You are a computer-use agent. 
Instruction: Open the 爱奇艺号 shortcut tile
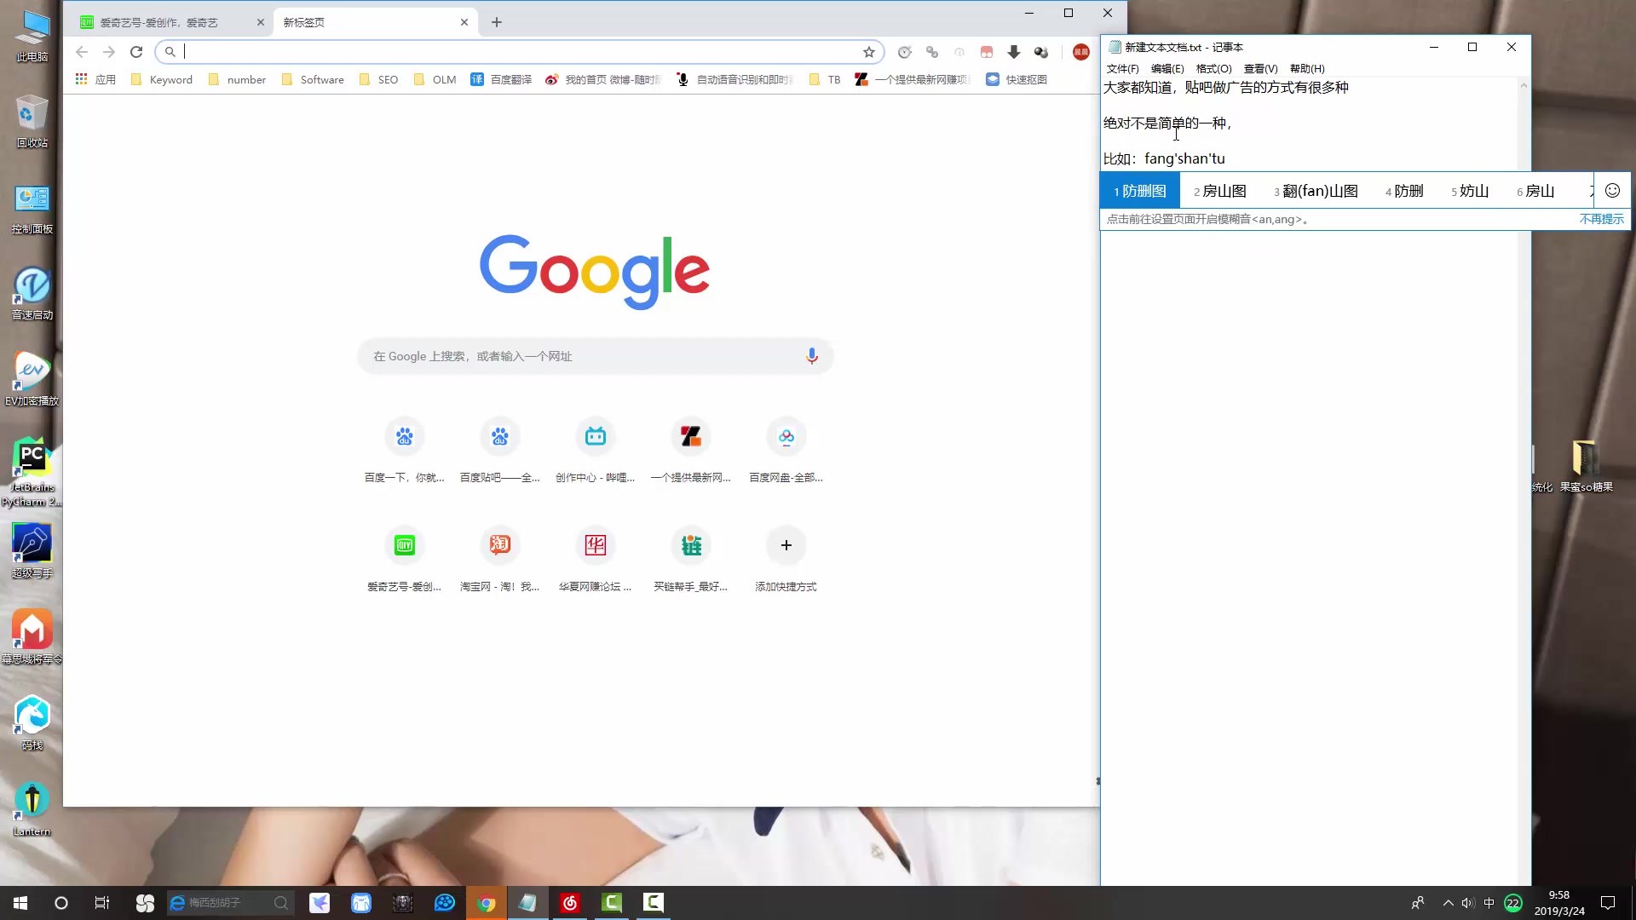click(405, 561)
